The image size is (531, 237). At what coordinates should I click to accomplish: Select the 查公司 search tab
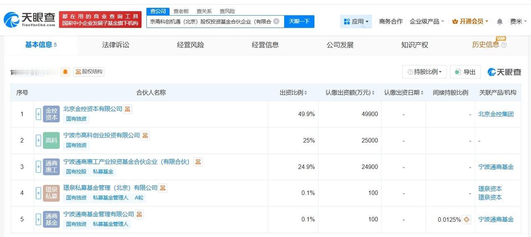click(158, 11)
